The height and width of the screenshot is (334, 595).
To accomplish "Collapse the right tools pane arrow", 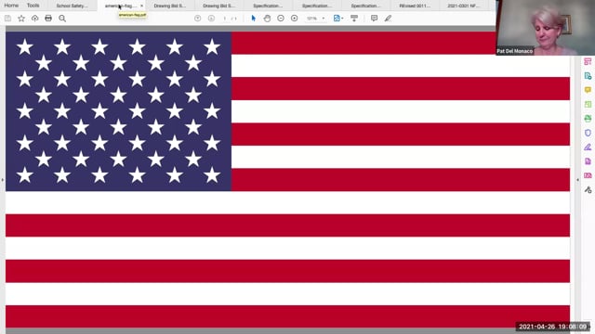I will click(x=577, y=180).
